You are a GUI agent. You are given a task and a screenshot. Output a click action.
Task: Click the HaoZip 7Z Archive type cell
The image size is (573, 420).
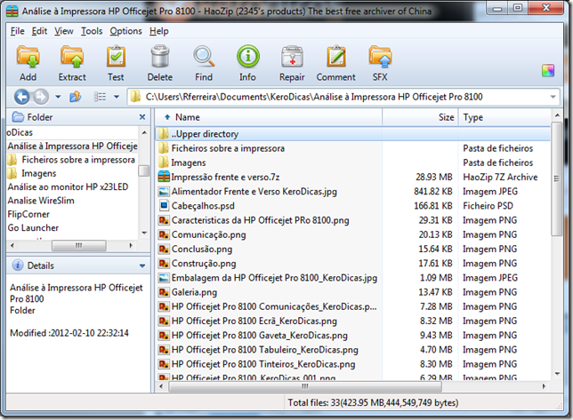point(500,178)
